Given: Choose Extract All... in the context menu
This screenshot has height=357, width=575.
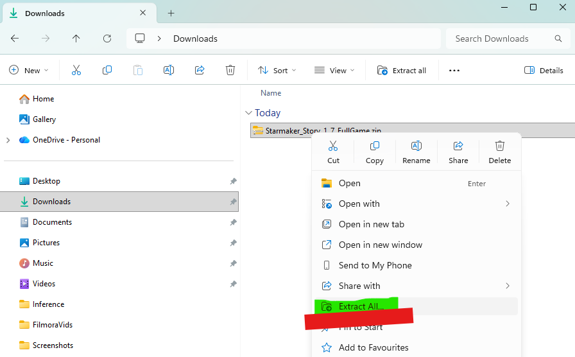Looking at the screenshot, I should pos(416,306).
